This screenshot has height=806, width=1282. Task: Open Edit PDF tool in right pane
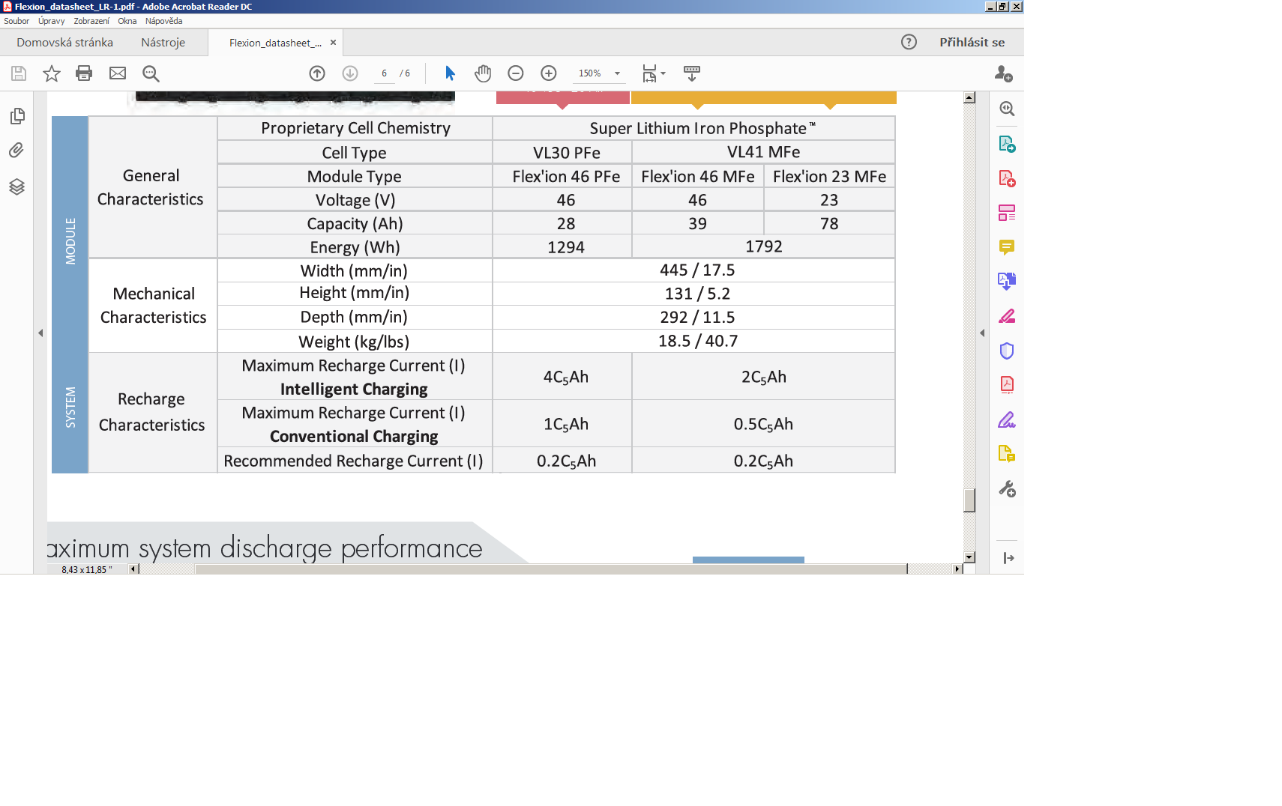(1007, 213)
